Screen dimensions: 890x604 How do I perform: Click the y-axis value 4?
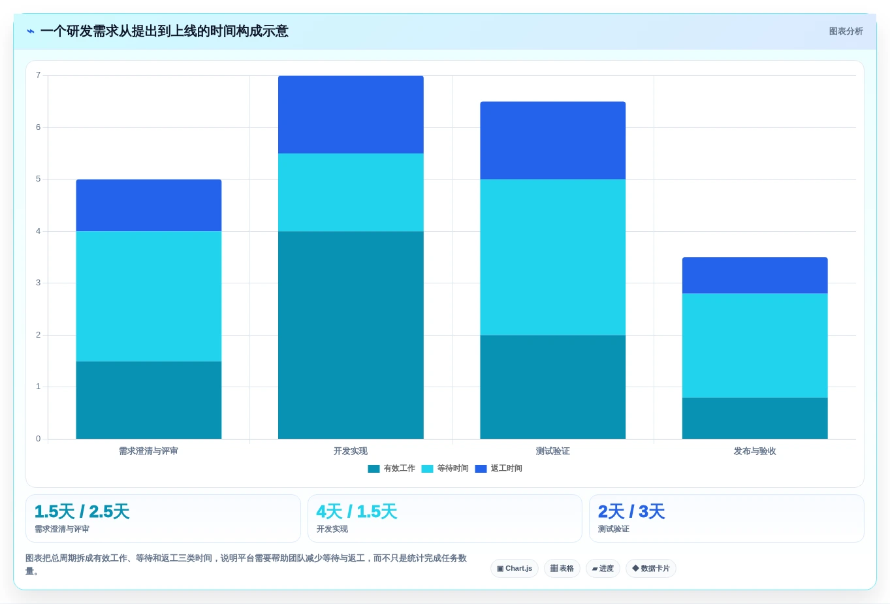point(39,231)
